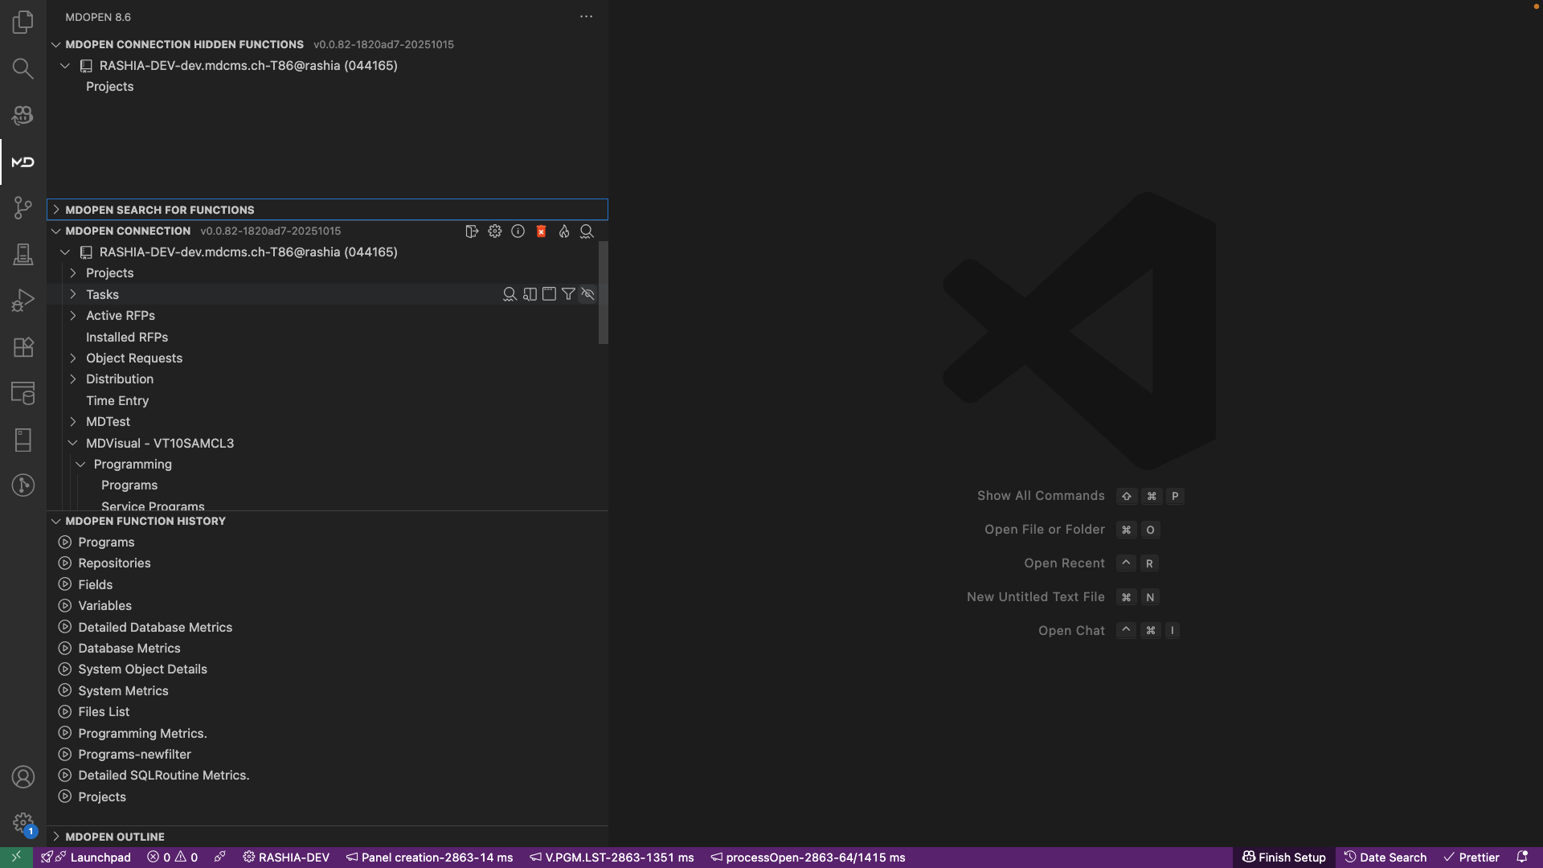Click the funnel filter icon on Tasks row
The width and height of the screenshot is (1543, 868).
point(568,294)
